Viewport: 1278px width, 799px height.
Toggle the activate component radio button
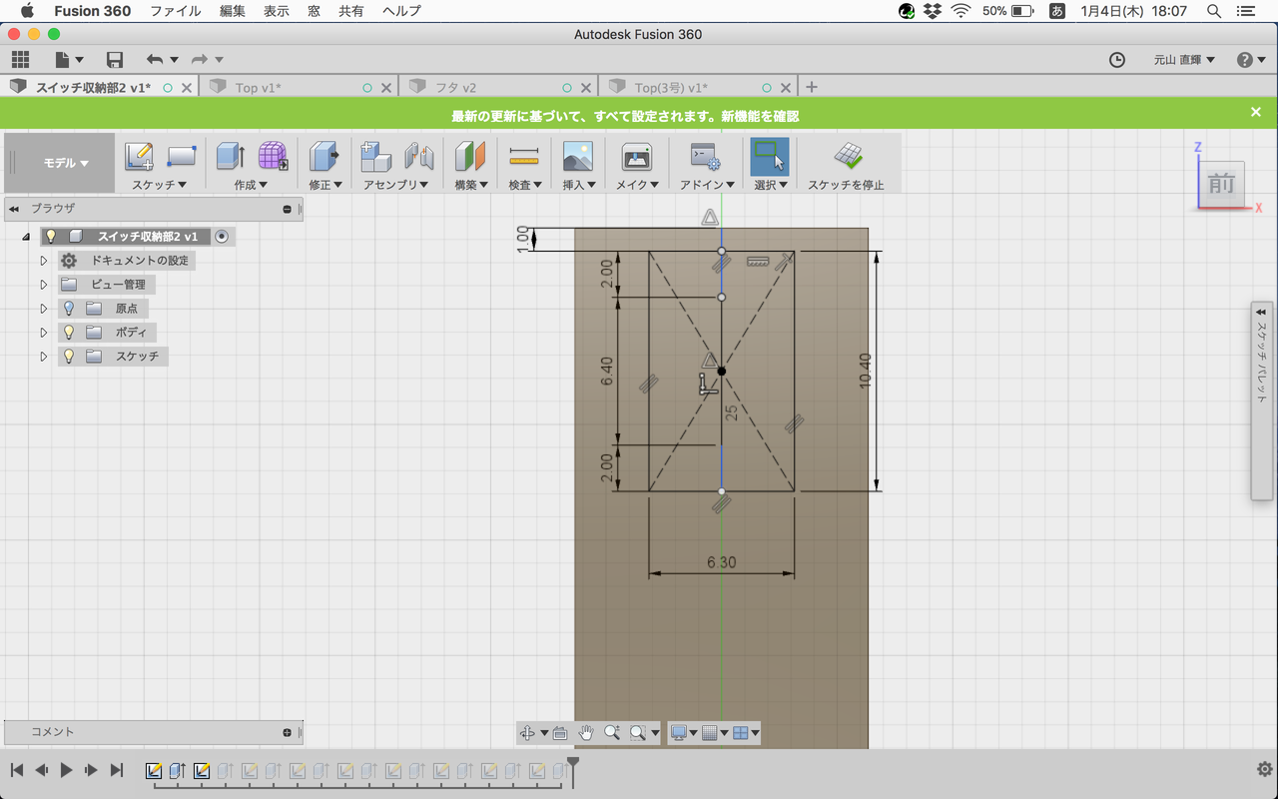(222, 237)
